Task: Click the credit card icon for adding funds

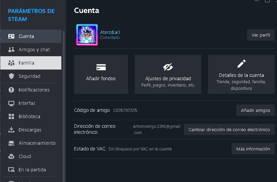Action: [101, 67]
